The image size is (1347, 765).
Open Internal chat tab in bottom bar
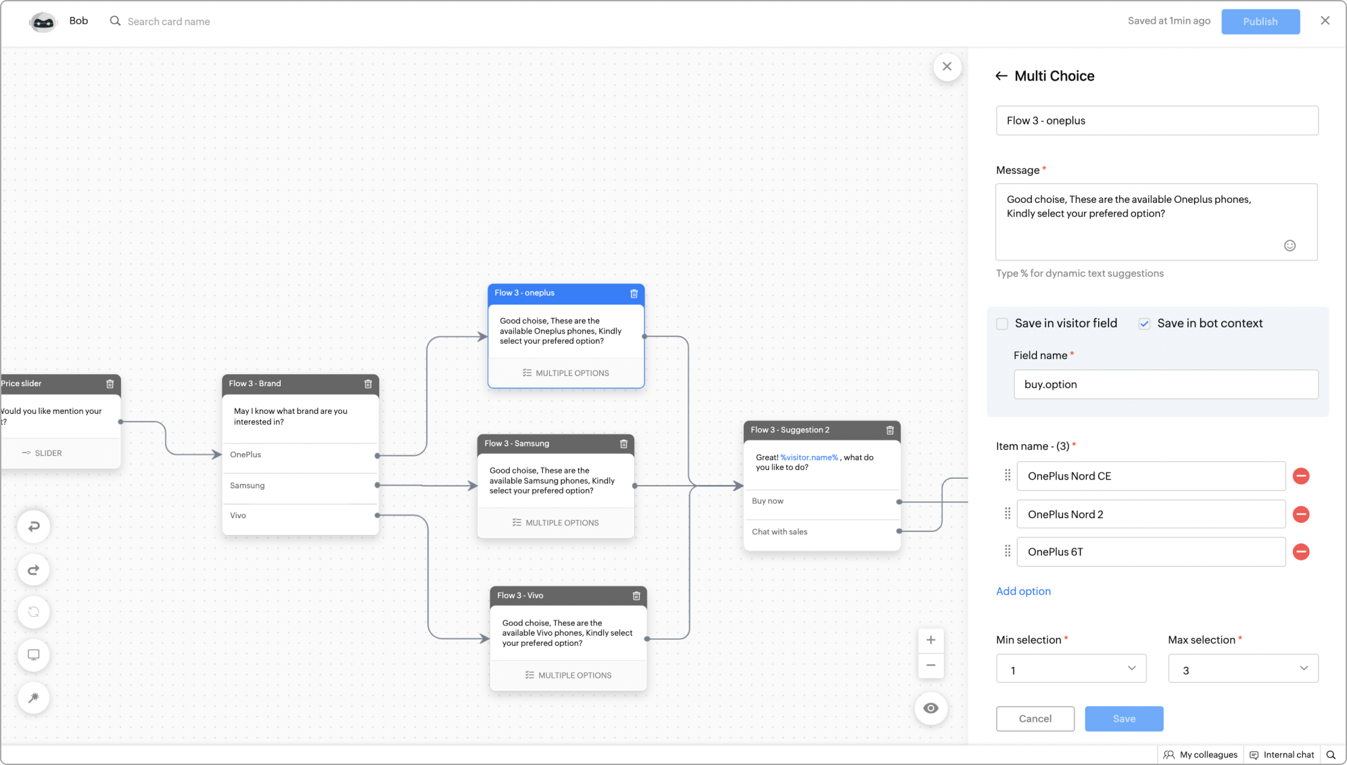[1282, 755]
